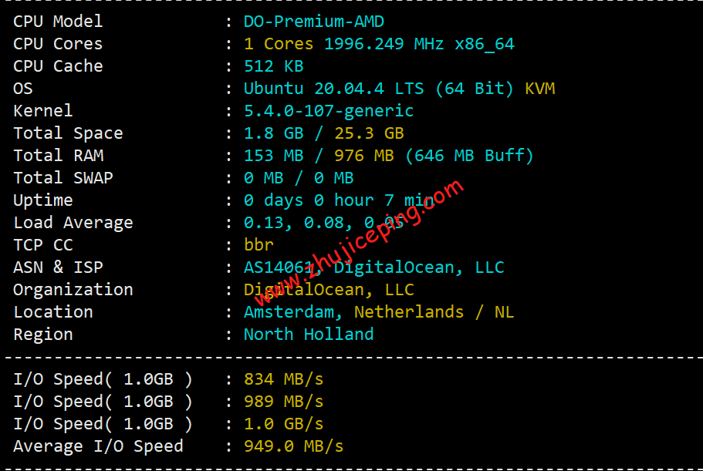
Task: Click the 'Total Space' label
Action: pos(68,133)
